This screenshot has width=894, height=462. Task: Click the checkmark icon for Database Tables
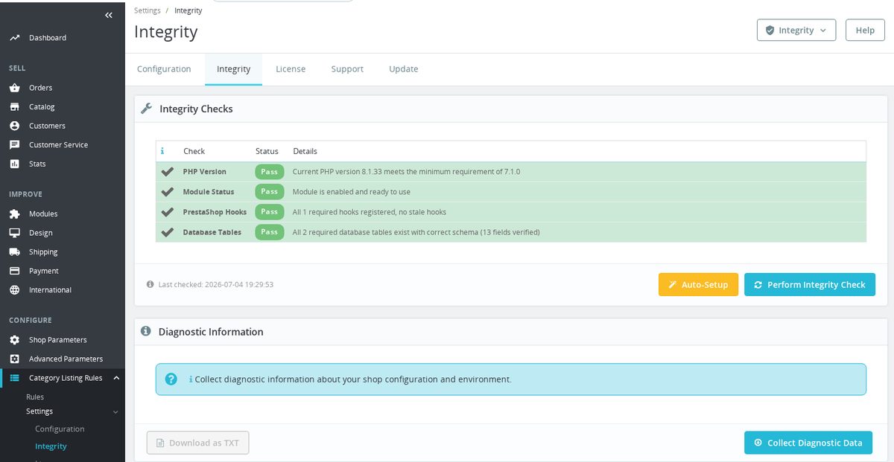[x=168, y=231]
